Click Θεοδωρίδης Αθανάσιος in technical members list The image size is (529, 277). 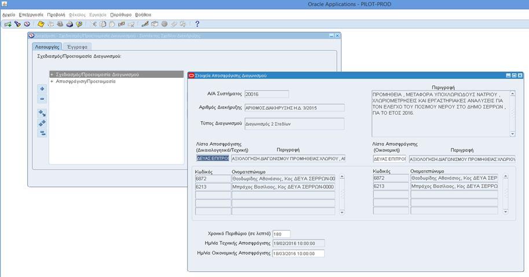(284, 179)
